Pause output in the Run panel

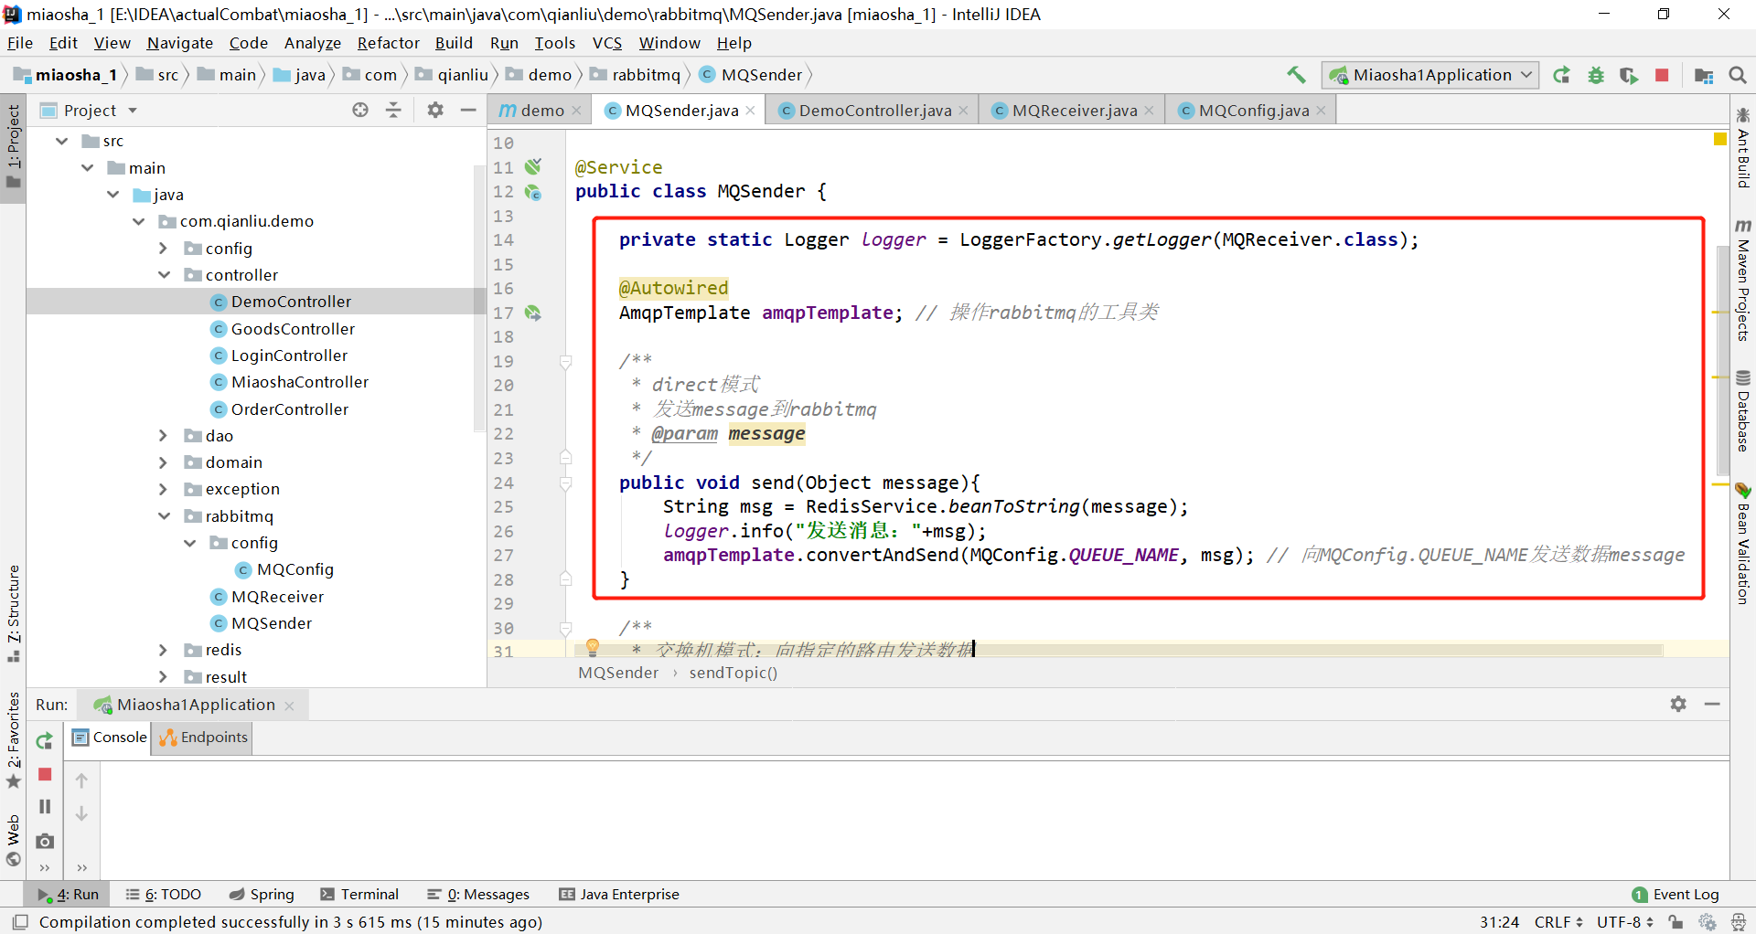(x=45, y=807)
